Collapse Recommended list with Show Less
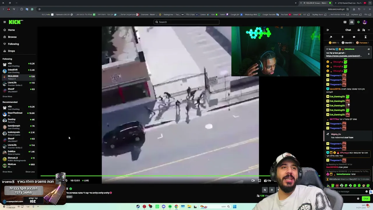The image size is (373, 210). (x=30, y=172)
